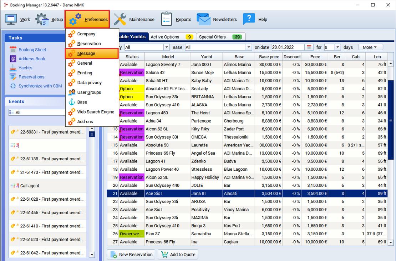Image resolution: width=396 pixels, height=261 pixels.
Task: Click yacht table vertical scrollbar thumb
Action: pyautogui.click(x=391, y=120)
